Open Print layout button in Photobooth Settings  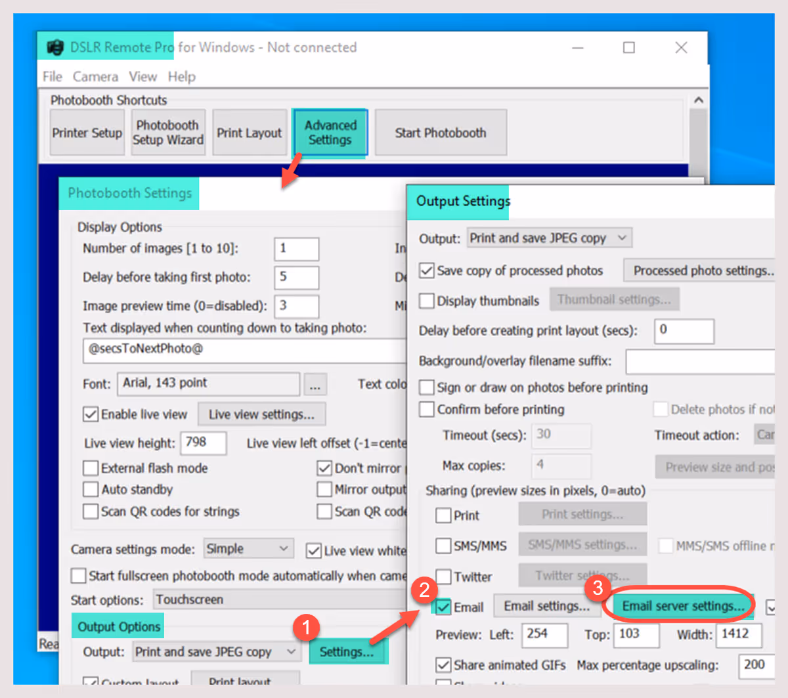pos(245,678)
